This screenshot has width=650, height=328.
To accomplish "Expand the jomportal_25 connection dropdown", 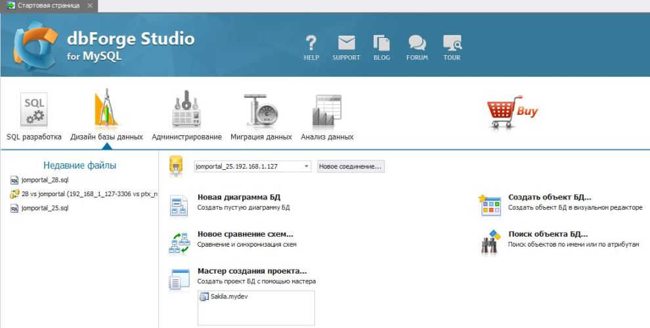I will (307, 167).
